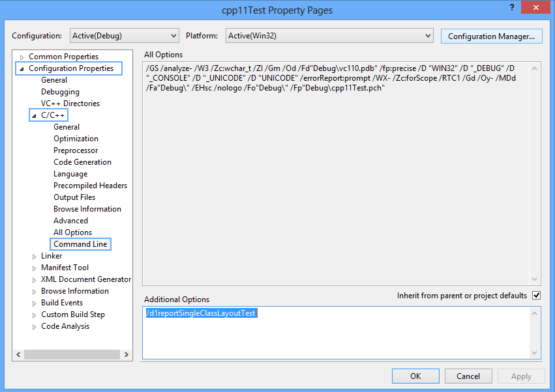
Task: Select VC++ Directories tree item
Action: click(x=70, y=104)
